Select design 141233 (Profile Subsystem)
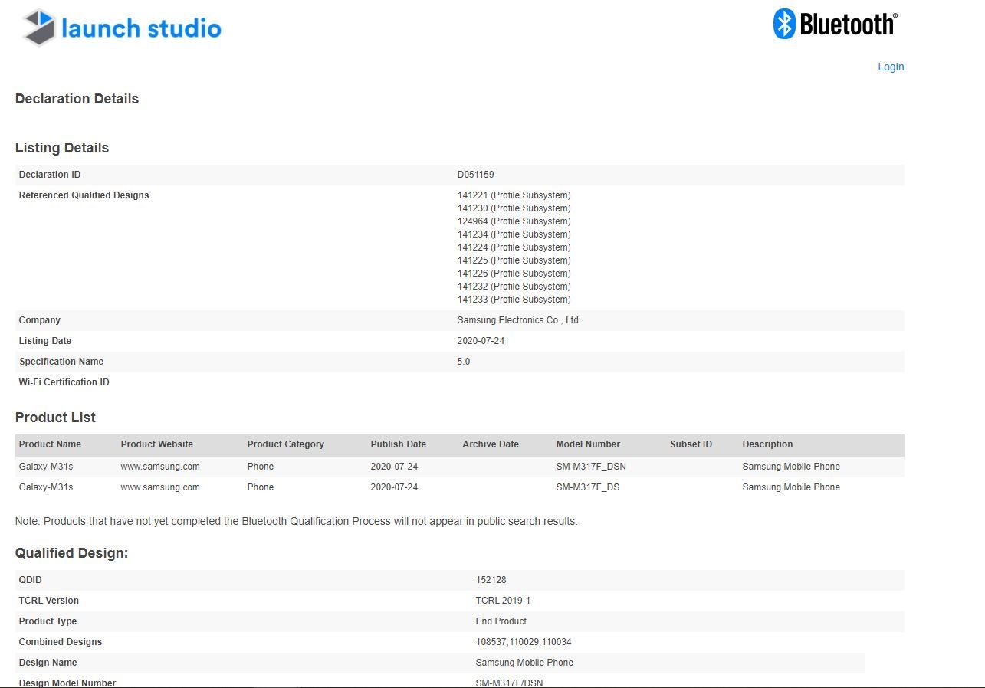The width and height of the screenshot is (985, 688). coord(514,300)
